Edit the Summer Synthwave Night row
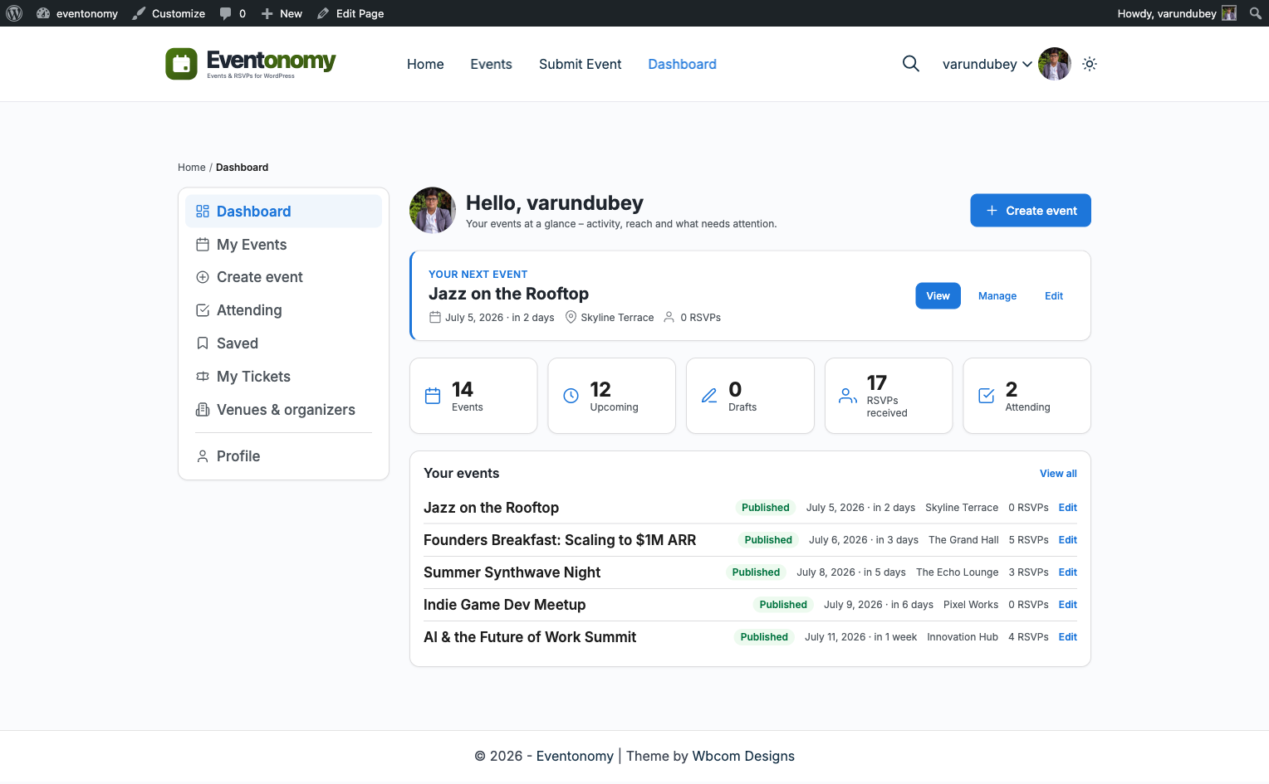The height and width of the screenshot is (784, 1269). coord(1068,572)
